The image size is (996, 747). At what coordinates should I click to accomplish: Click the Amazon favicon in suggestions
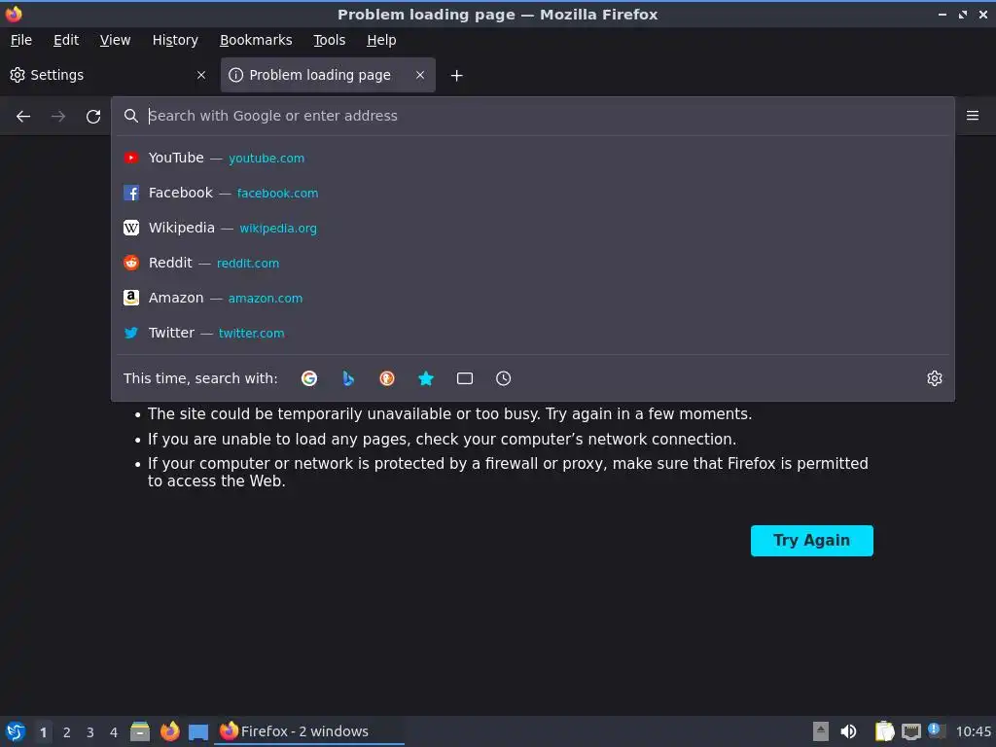pyautogui.click(x=131, y=298)
